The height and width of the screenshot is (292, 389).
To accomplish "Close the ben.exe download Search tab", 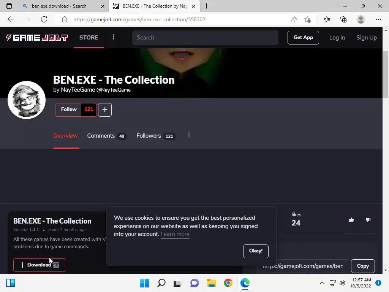I will coord(103,6).
